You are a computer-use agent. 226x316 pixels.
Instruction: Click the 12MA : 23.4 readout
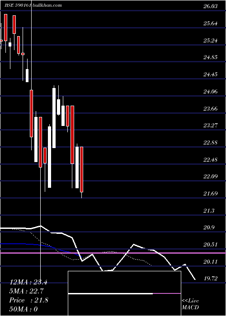pyautogui.click(x=28, y=282)
